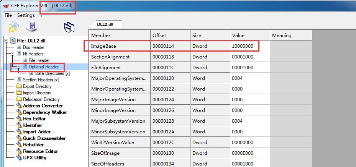
Task: Open the Resource Editor tool
Action: (x=41, y=151)
